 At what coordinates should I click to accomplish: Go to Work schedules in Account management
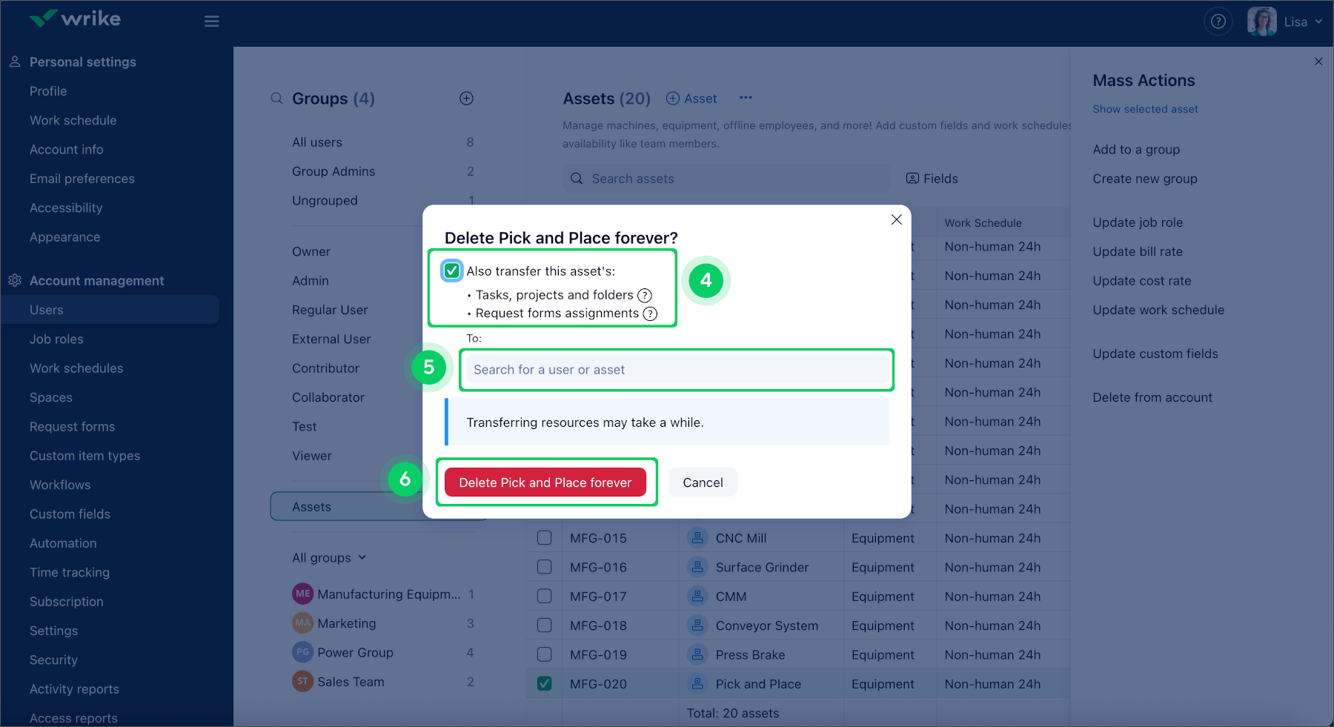click(76, 368)
